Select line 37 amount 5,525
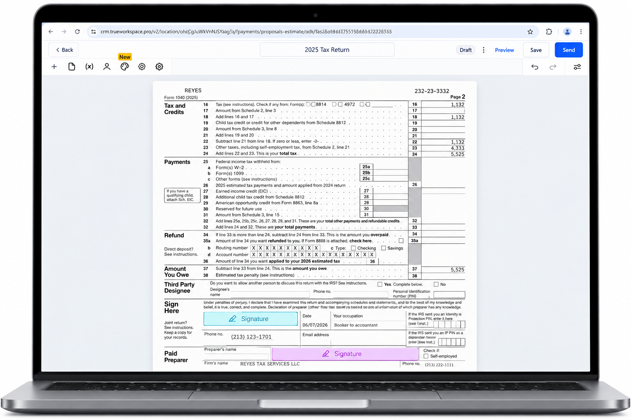 point(458,269)
